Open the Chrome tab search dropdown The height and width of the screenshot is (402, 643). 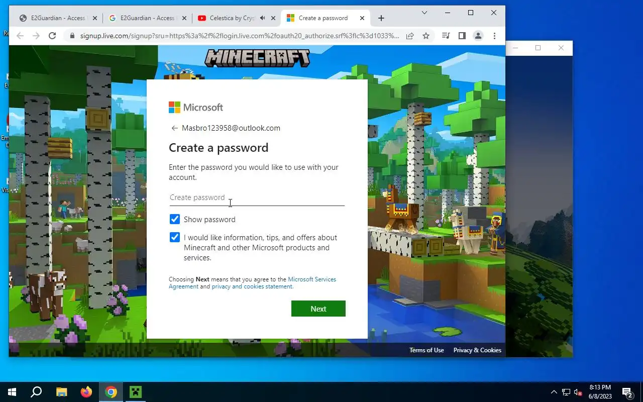coord(424,13)
